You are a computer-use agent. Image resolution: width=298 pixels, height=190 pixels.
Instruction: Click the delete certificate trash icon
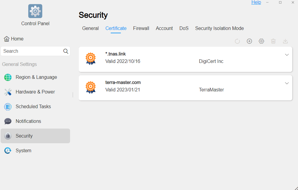tap(273, 41)
